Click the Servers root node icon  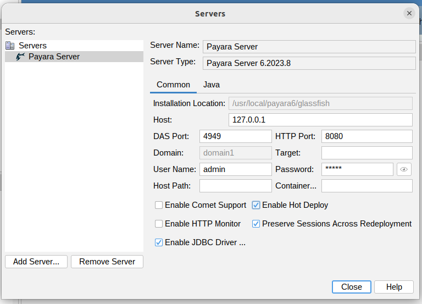pyautogui.click(x=10, y=46)
